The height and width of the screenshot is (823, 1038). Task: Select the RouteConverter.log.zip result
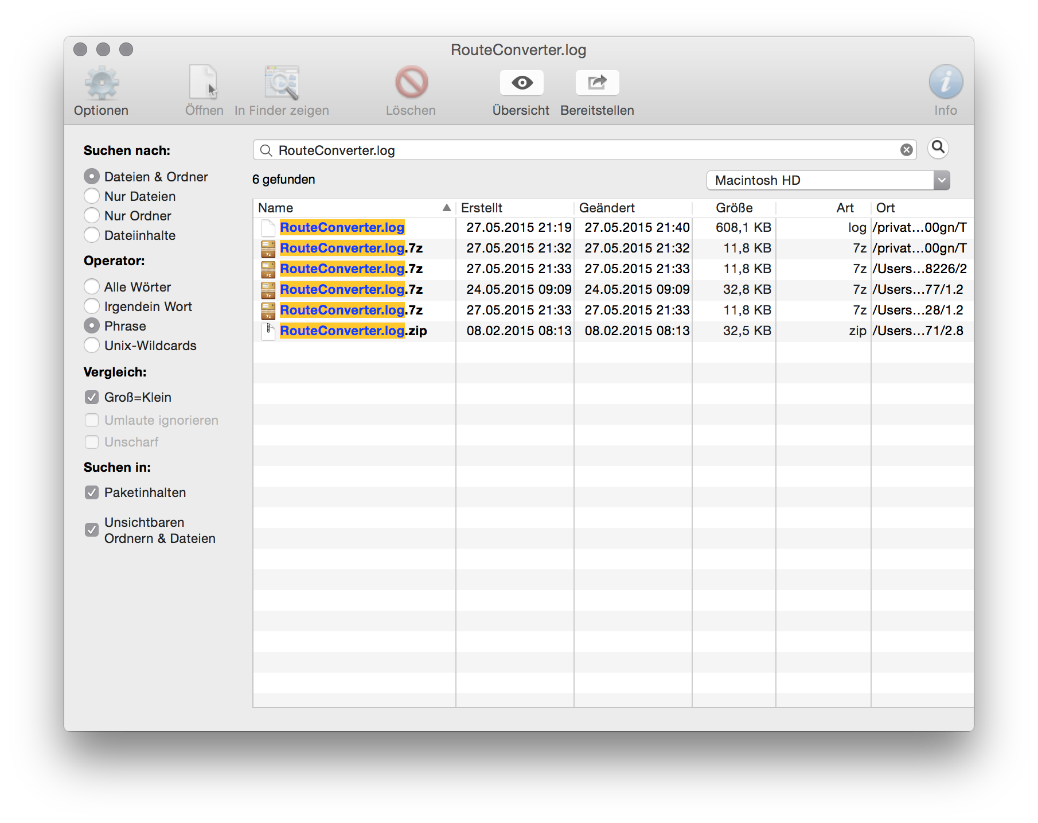click(x=353, y=331)
